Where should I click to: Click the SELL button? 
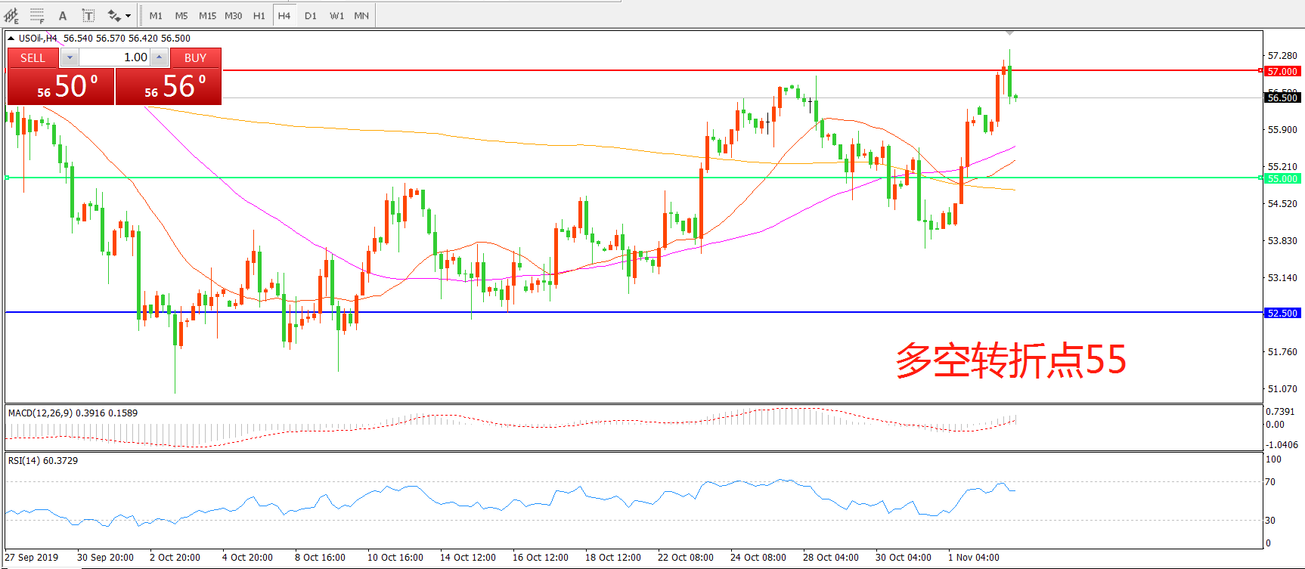(x=33, y=57)
